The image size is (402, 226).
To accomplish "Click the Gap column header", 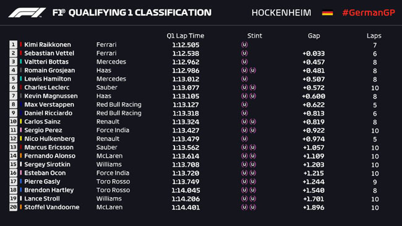I will click(x=314, y=36).
